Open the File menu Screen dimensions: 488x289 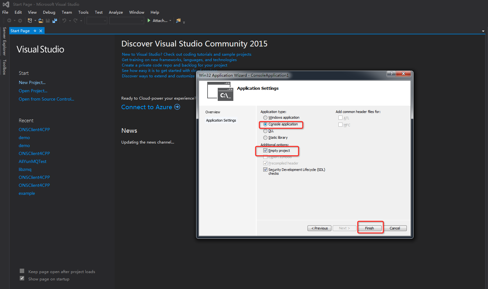click(x=5, y=12)
